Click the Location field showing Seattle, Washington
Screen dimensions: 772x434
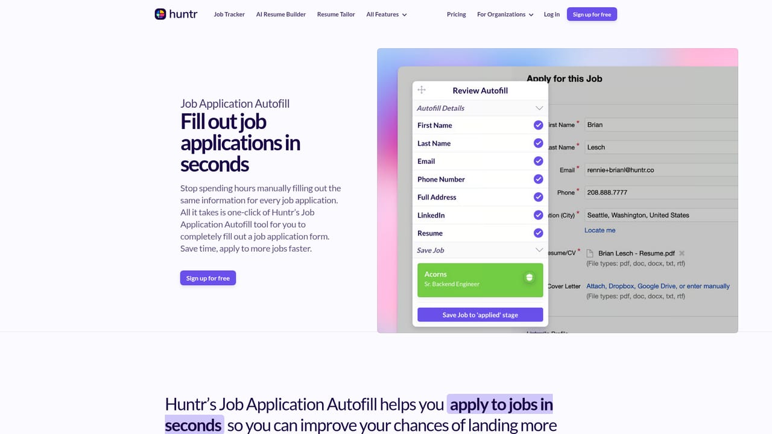point(660,215)
